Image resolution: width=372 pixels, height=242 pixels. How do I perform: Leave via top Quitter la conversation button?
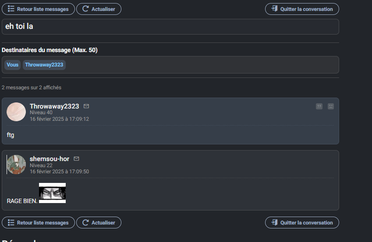pyautogui.click(x=302, y=9)
